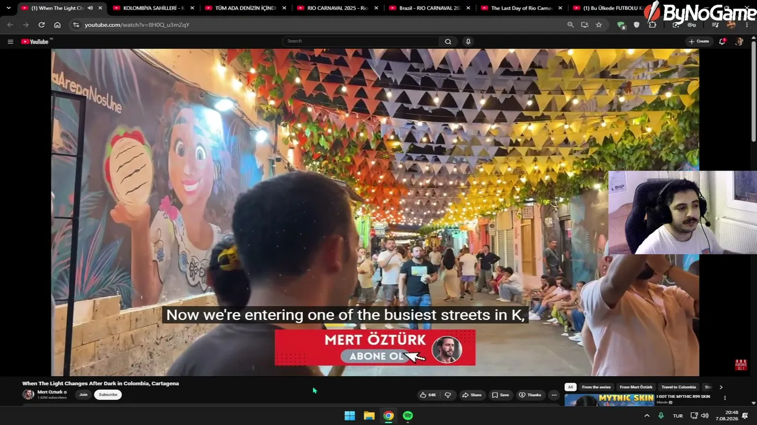The width and height of the screenshot is (757, 425).
Task: Go to Chrome's home page button
Action: coord(57,25)
